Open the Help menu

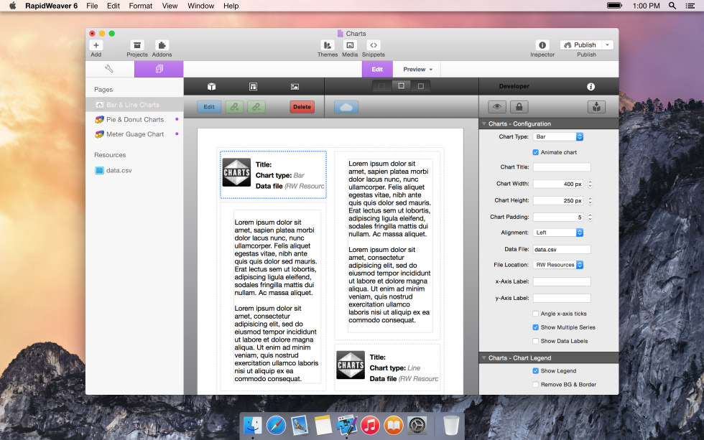point(231,6)
